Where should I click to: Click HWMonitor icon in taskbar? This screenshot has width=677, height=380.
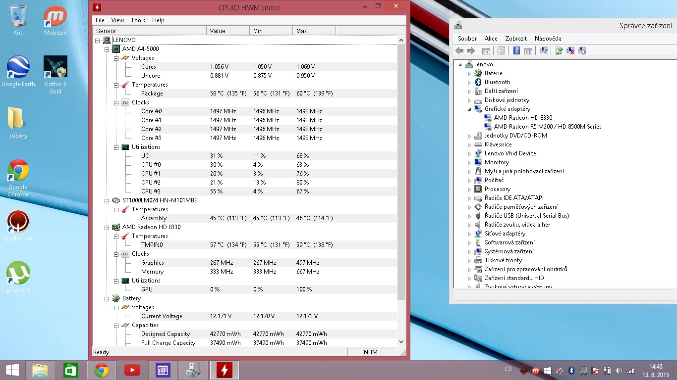tap(224, 370)
